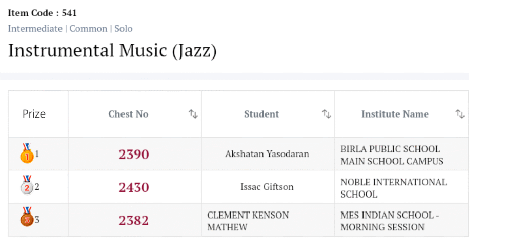Click chest number 2382
525x251 pixels.
pyautogui.click(x=134, y=220)
